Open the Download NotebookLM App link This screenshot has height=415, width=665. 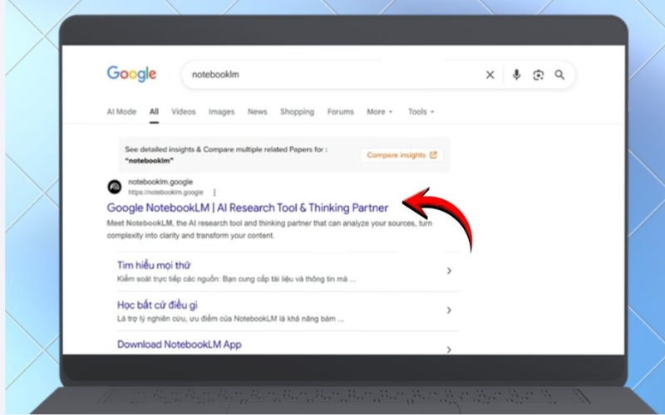179,344
